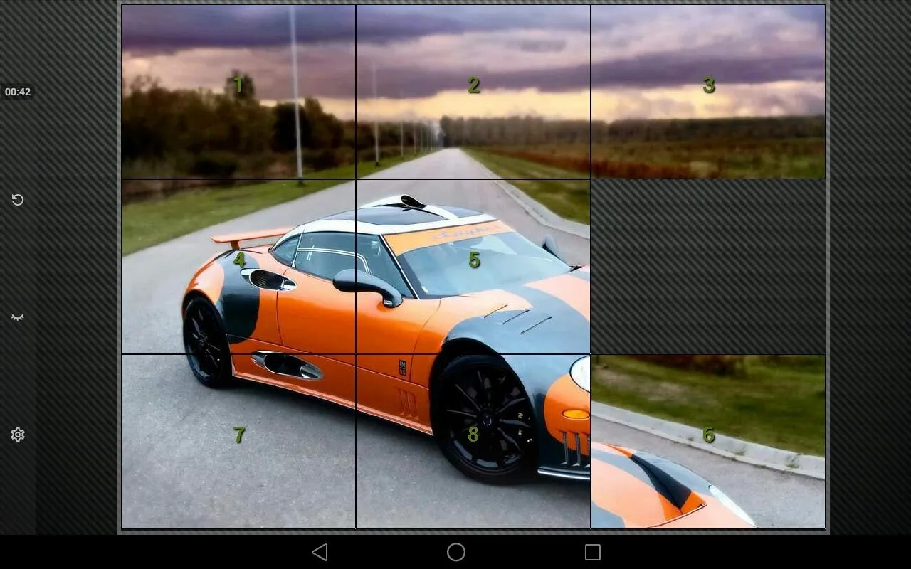Slide puzzle tile number 5
911x569 pixels.
tap(473, 267)
